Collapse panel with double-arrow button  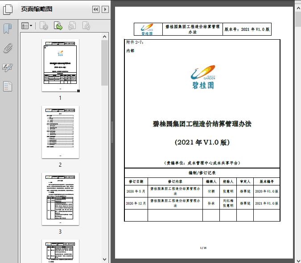96,9
